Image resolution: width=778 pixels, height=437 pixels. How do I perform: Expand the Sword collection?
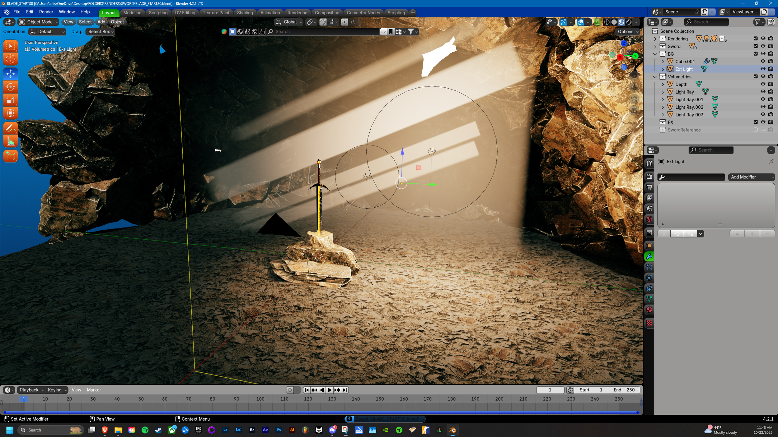(655, 46)
